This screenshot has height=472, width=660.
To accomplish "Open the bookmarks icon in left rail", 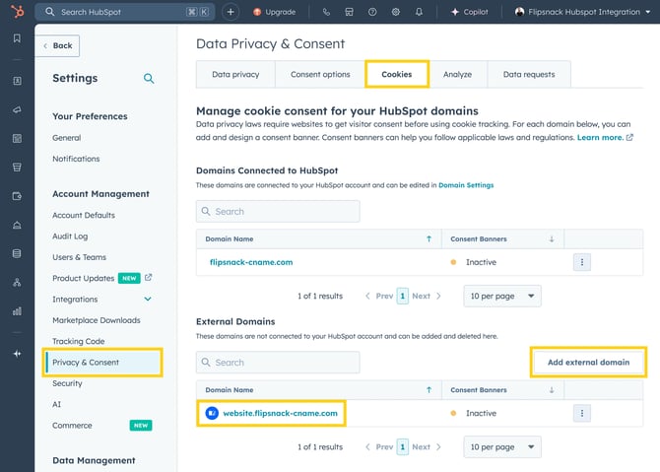I will click(x=17, y=38).
